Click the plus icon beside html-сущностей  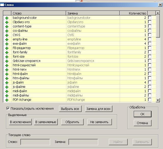[7, 65]
